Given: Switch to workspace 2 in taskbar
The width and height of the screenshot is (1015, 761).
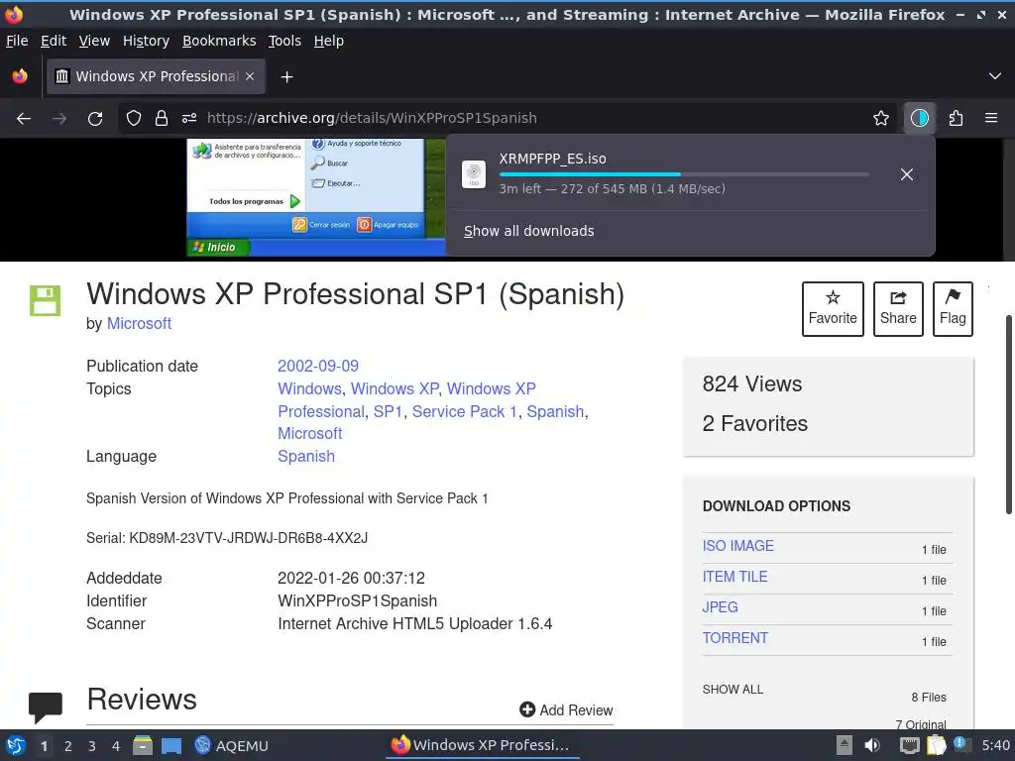Looking at the screenshot, I should click(x=68, y=746).
